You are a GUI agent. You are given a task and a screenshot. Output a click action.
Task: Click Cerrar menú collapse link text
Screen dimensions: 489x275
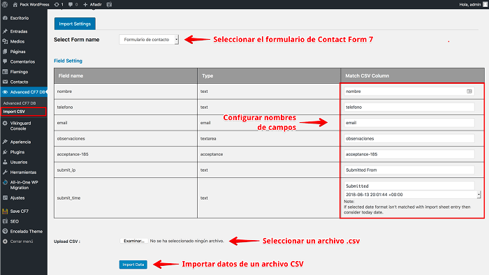(22, 241)
